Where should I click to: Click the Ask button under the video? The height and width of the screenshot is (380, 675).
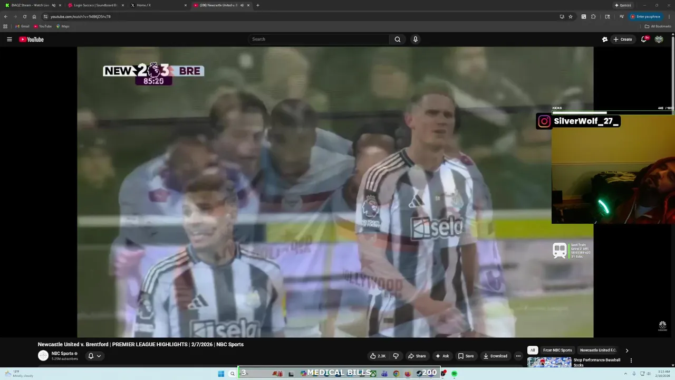(x=442, y=356)
